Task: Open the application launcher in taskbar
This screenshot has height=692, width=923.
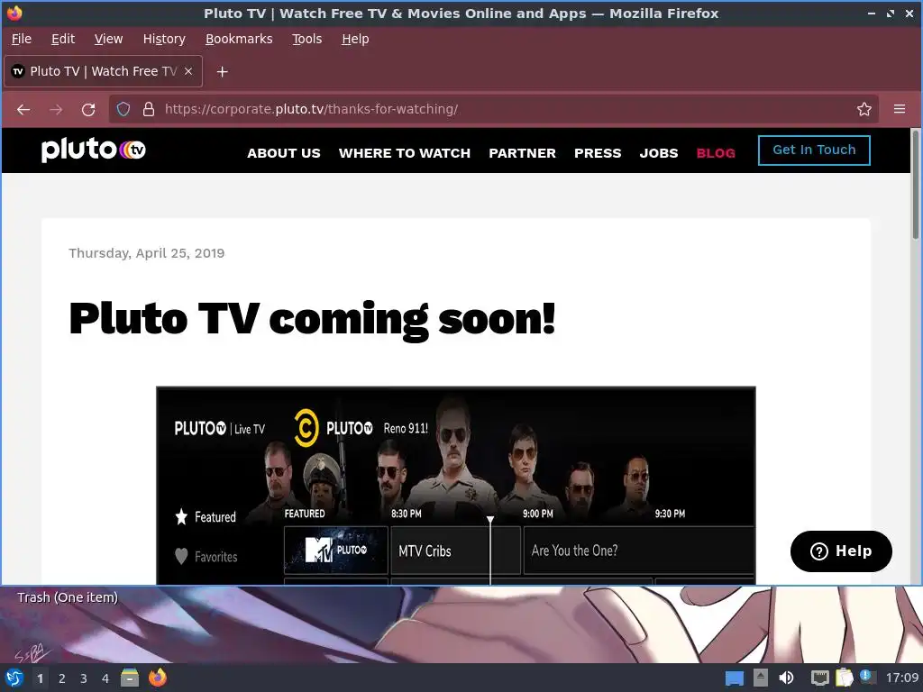Action: 14,678
